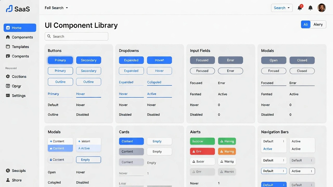Click the gear icon next to Cctions
This screenshot has width=333, height=187.
(8, 76)
